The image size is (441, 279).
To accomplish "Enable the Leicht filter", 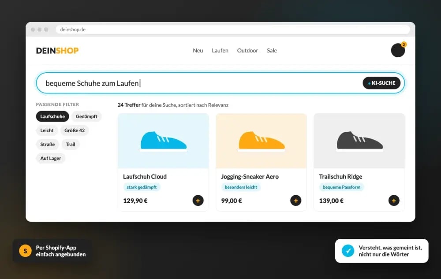I will (47, 130).
